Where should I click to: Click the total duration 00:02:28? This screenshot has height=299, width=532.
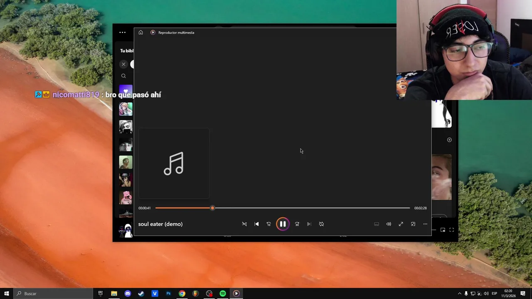coord(420,208)
